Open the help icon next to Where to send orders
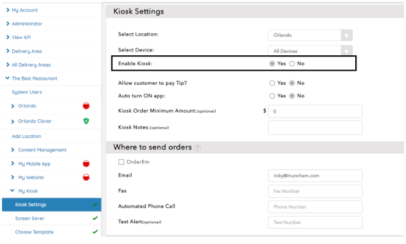The height and width of the screenshot is (244, 406). click(197, 147)
